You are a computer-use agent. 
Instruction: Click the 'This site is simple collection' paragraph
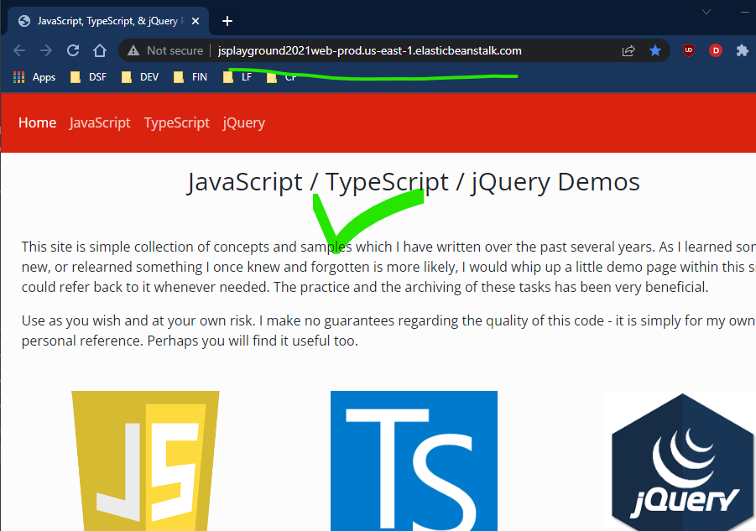click(388, 267)
